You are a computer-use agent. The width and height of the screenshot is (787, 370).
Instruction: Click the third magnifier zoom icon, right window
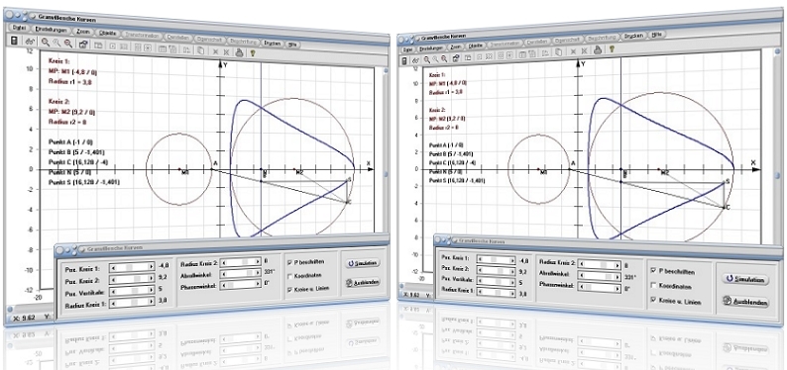click(x=444, y=58)
